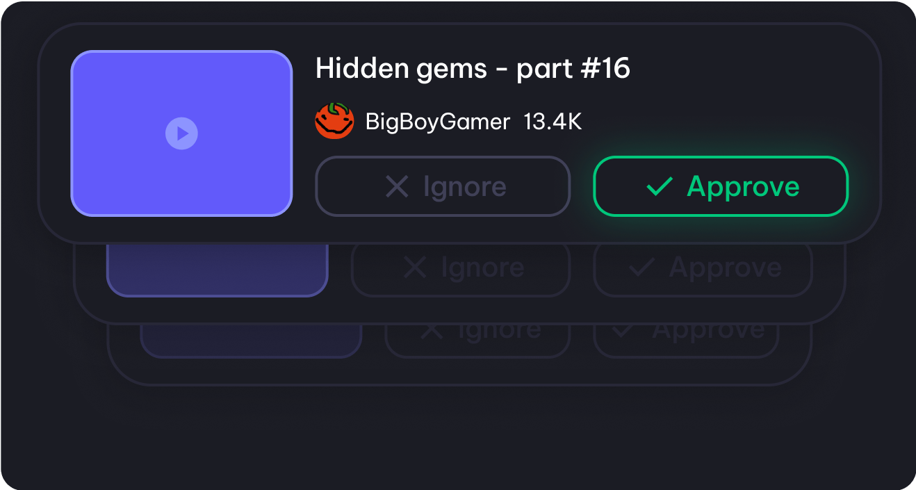Open the 'Hidden gems - part #16' title
This screenshot has height=490, width=916.
tap(473, 68)
